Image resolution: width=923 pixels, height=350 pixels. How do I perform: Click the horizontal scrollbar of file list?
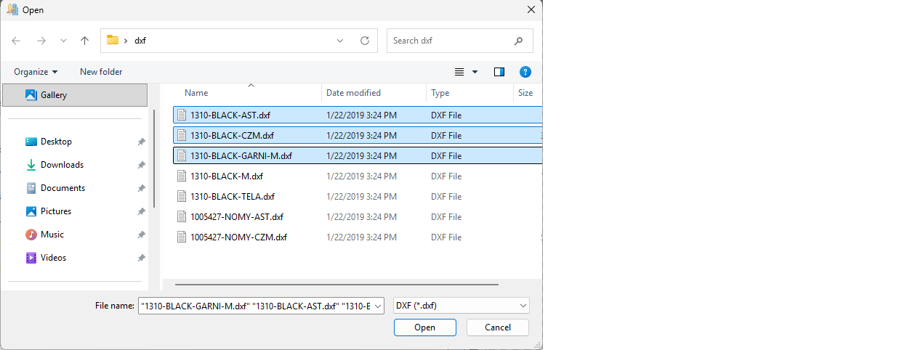[x=336, y=285]
